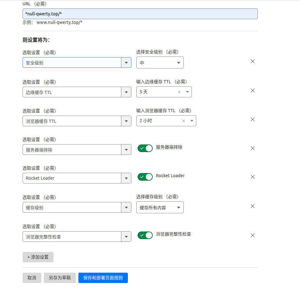Remove the 浏览器缓存 TTL setting row
300x289 pixels.
pos(252,119)
